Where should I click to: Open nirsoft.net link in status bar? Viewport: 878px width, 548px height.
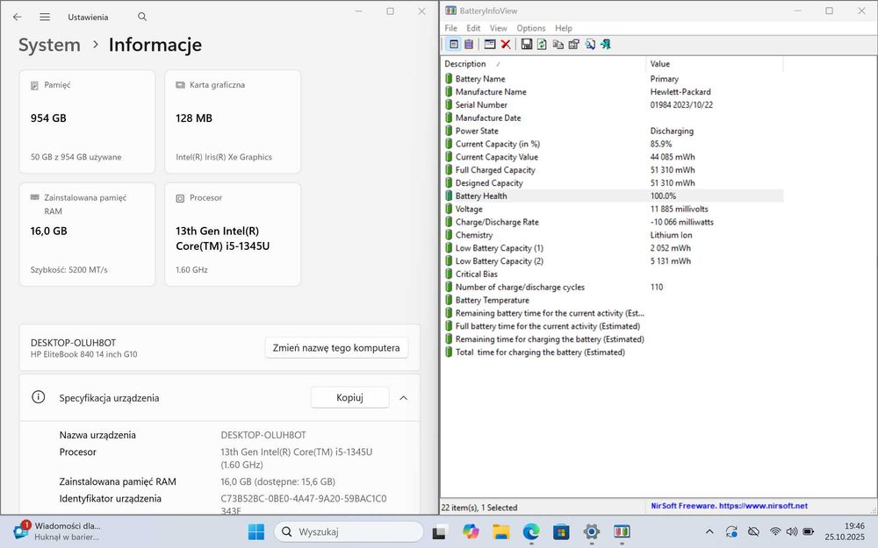point(763,506)
